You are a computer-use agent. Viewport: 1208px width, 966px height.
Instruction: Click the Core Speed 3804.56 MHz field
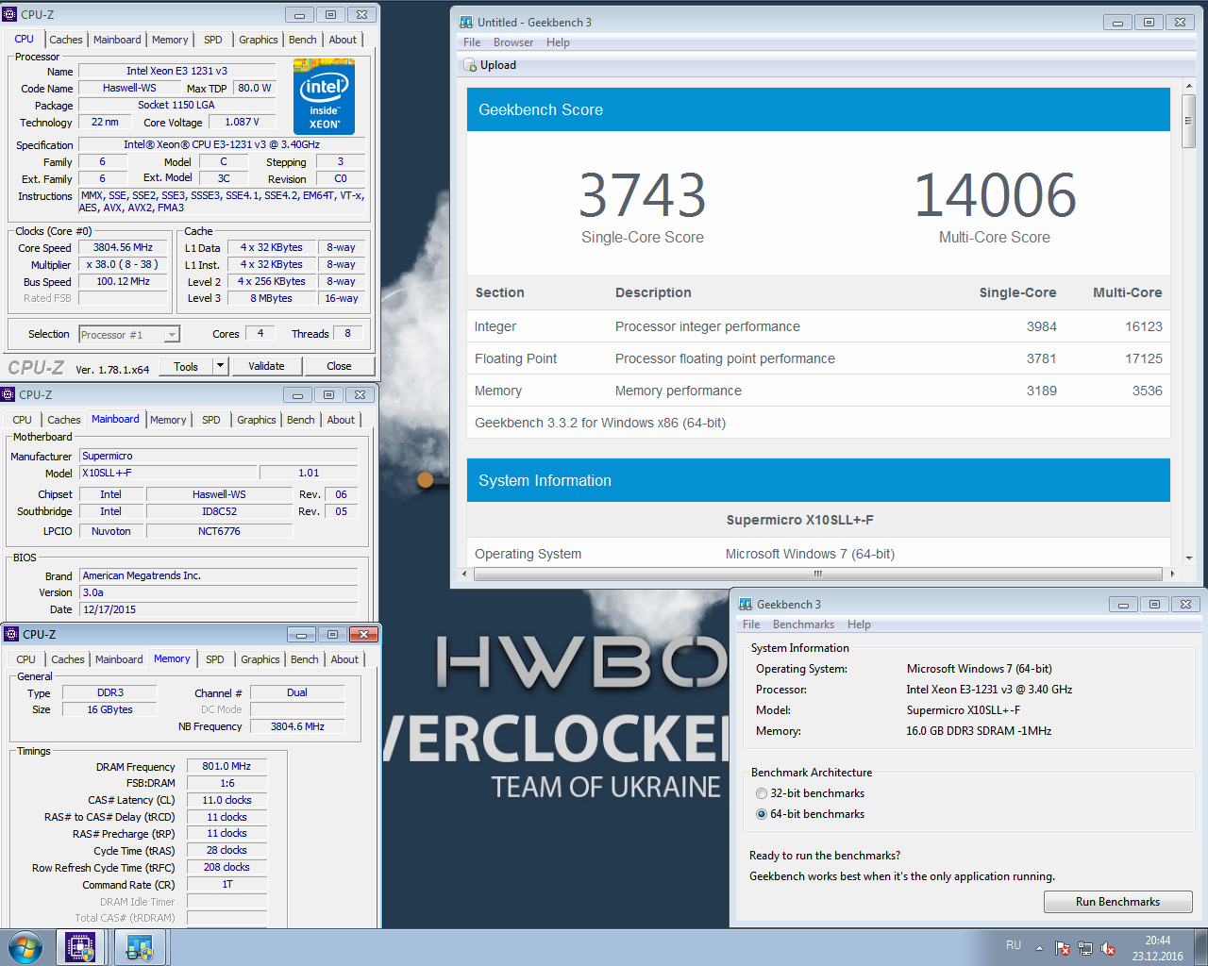click(124, 247)
